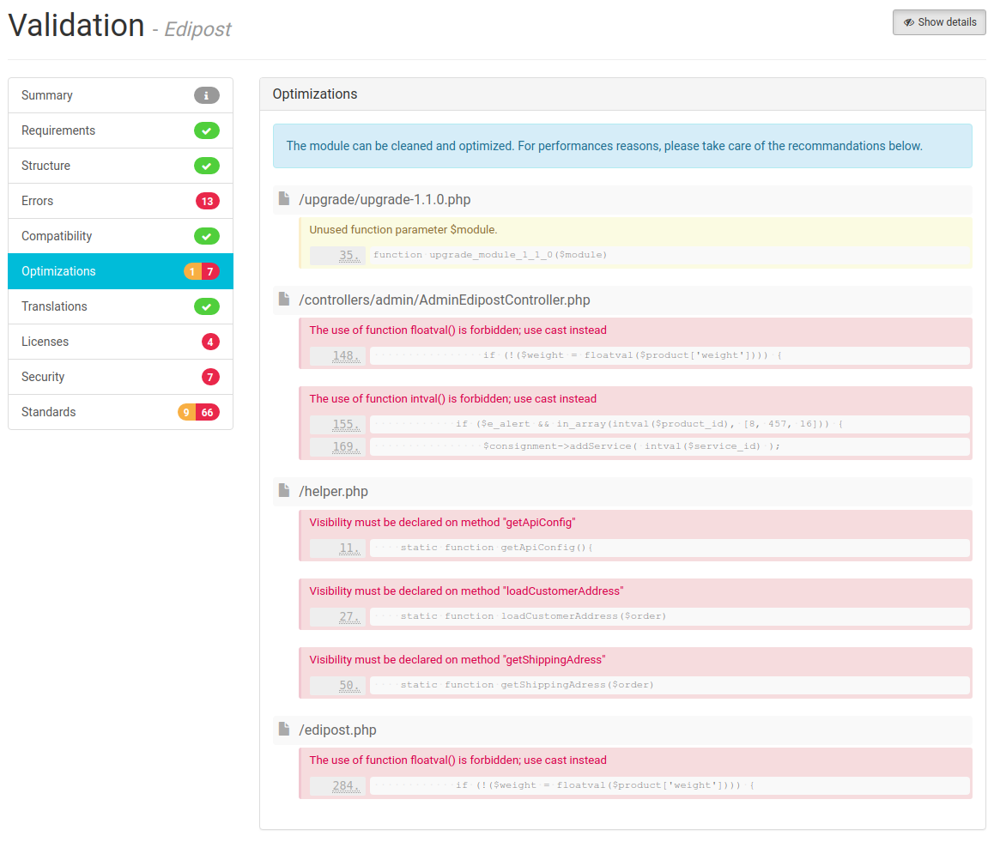Click the /helper.php file heading
The height and width of the screenshot is (842, 994).
[x=333, y=491]
